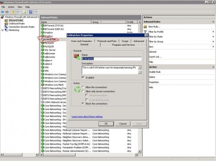216x161 pixels.
Task: Click the Name input field in dialog
Action: point(112,59)
